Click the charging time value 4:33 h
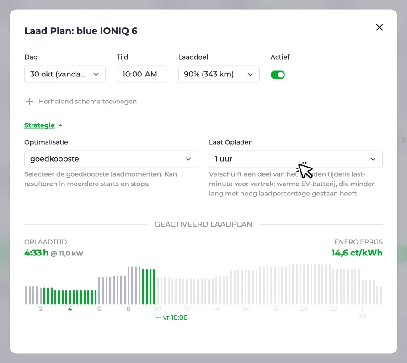 coord(36,253)
